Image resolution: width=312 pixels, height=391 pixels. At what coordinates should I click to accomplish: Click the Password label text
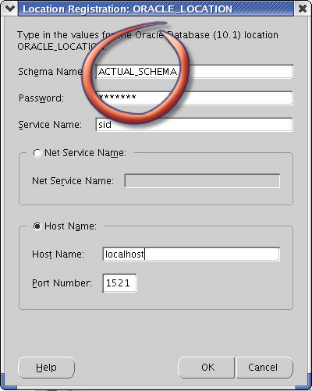coord(41,98)
